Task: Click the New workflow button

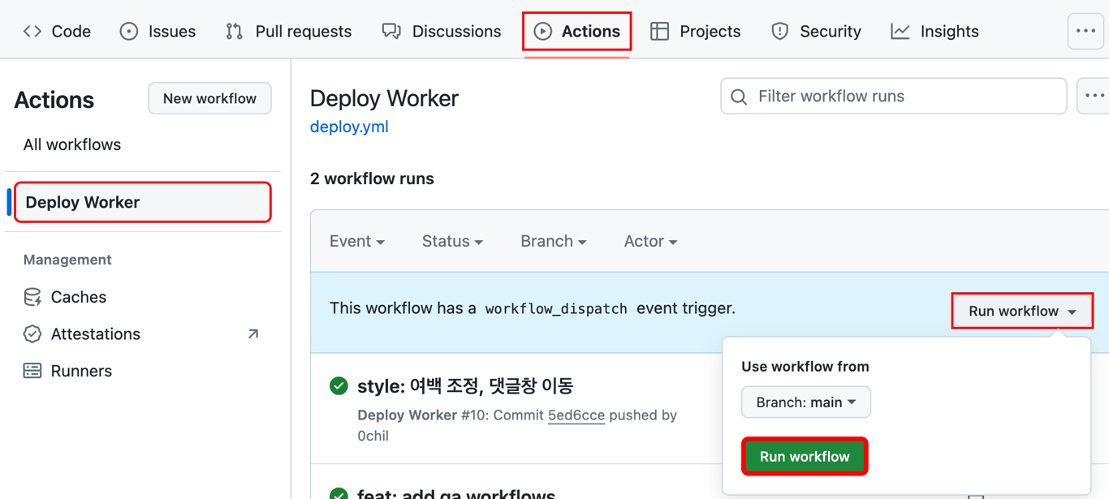Action: 209,98
